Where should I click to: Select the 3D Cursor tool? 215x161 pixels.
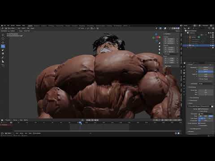[3, 38]
